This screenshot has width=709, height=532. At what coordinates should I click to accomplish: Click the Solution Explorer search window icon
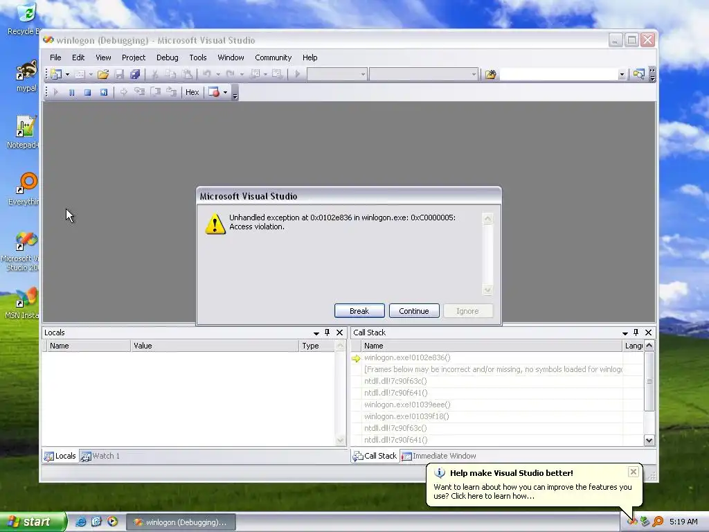click(639, 74)
